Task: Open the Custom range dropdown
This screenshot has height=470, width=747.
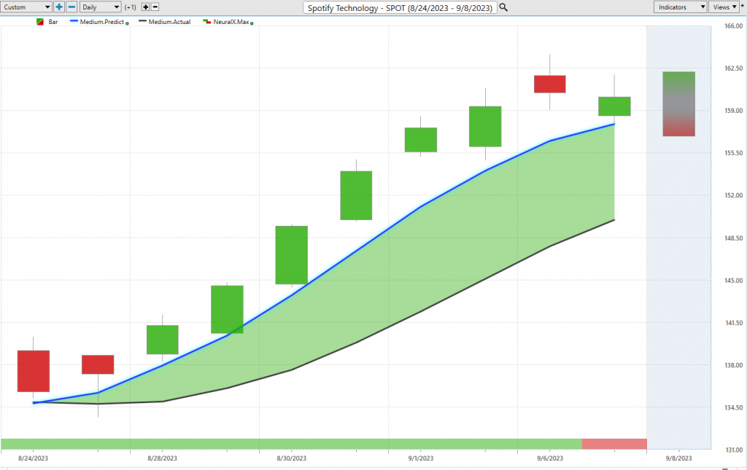Action: point(26,7)
